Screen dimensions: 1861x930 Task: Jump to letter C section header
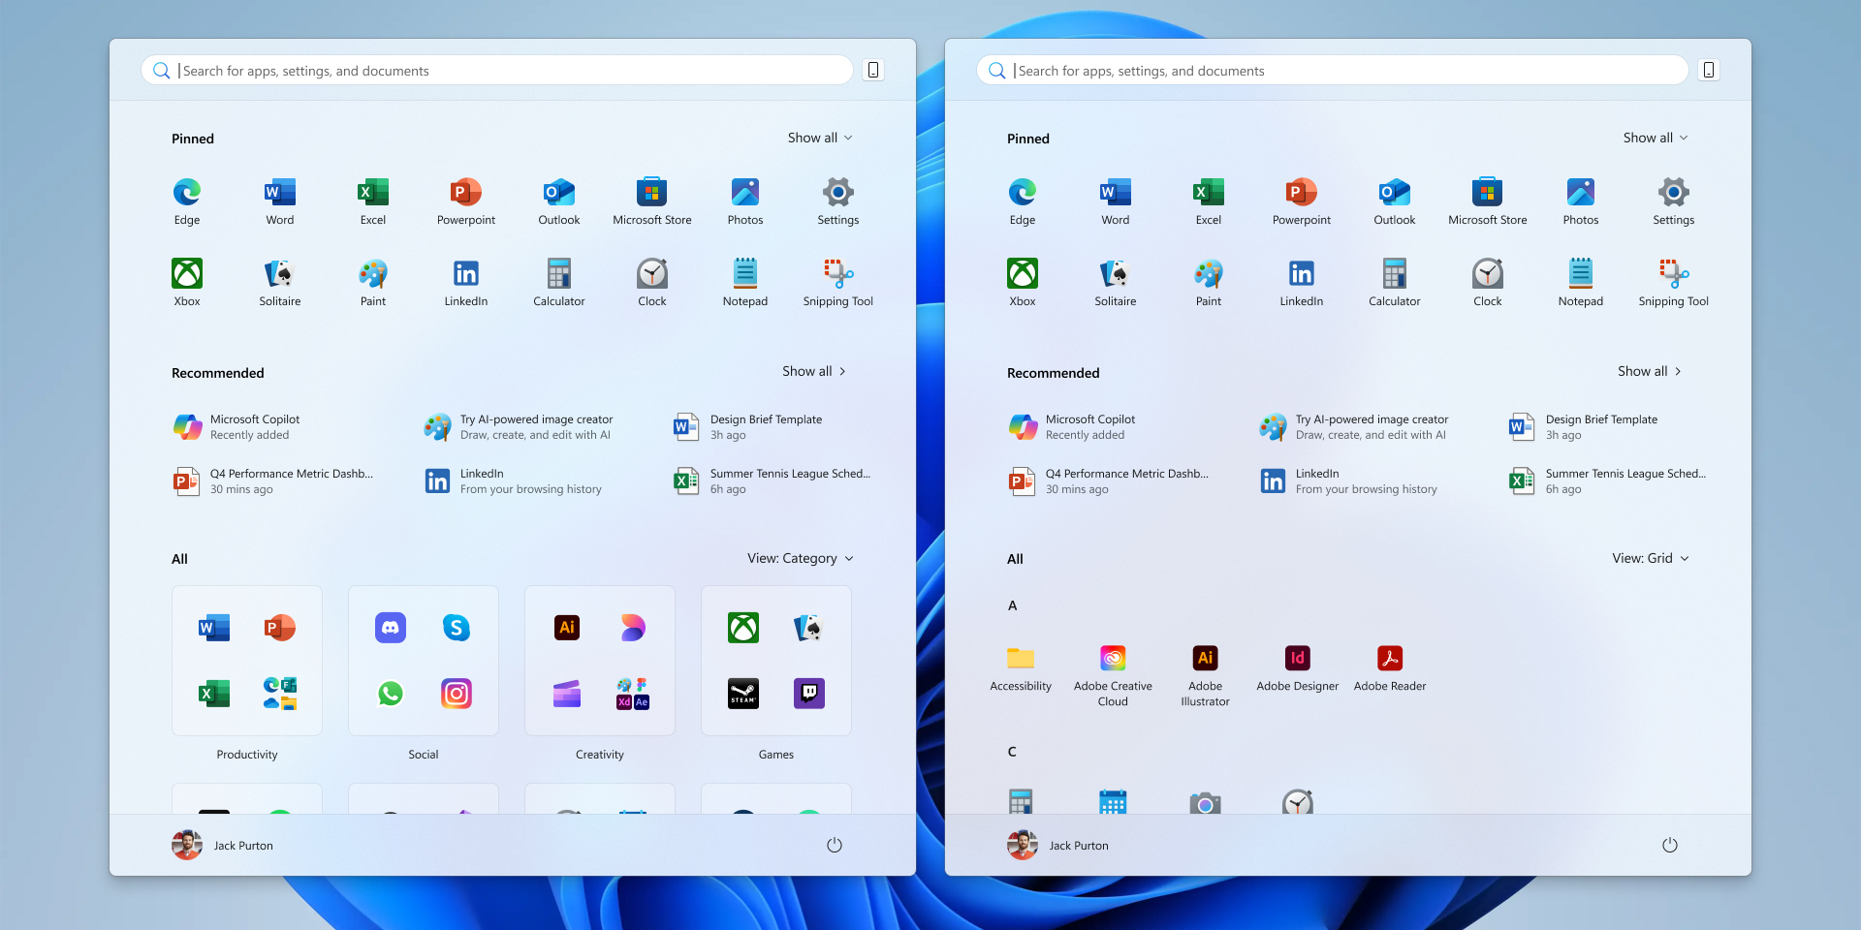[1012, 752]
